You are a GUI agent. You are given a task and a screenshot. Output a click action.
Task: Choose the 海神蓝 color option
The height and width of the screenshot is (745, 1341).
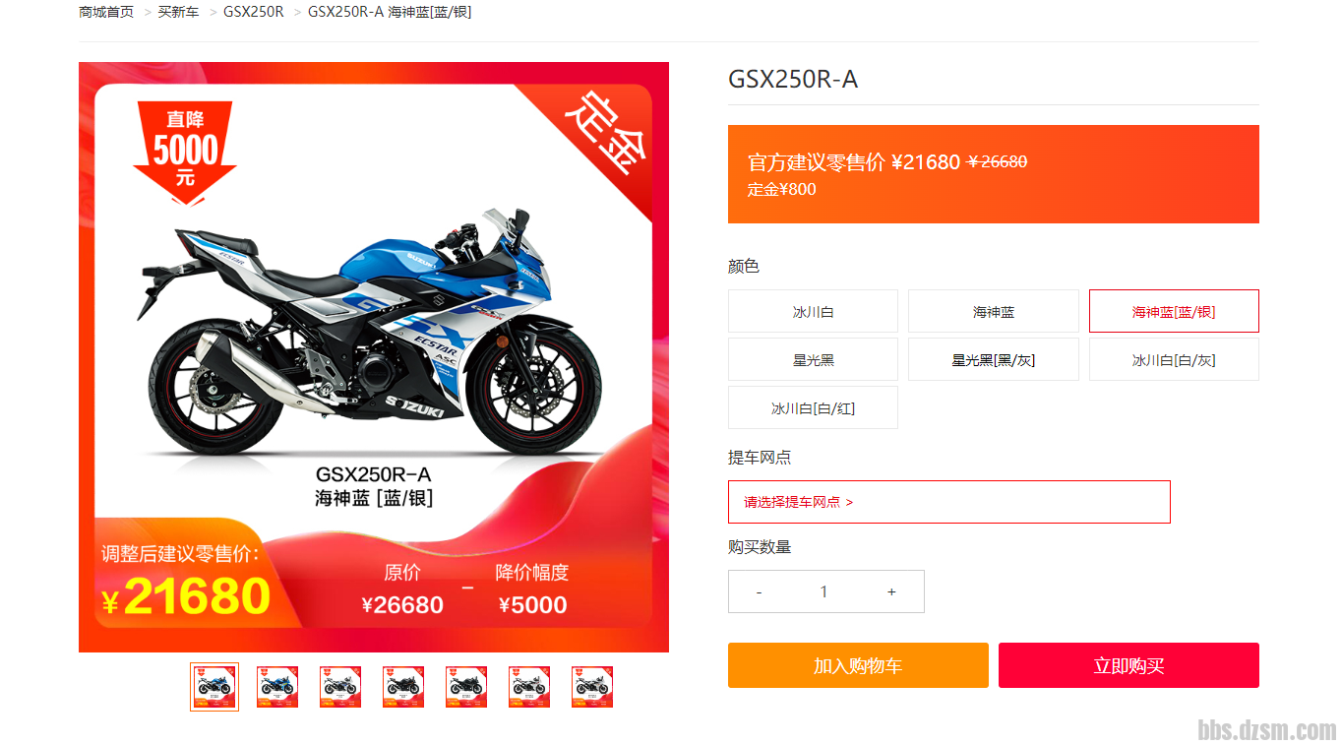994,311
